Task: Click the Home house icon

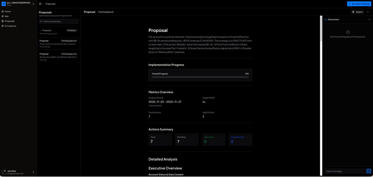Action: 3,11
